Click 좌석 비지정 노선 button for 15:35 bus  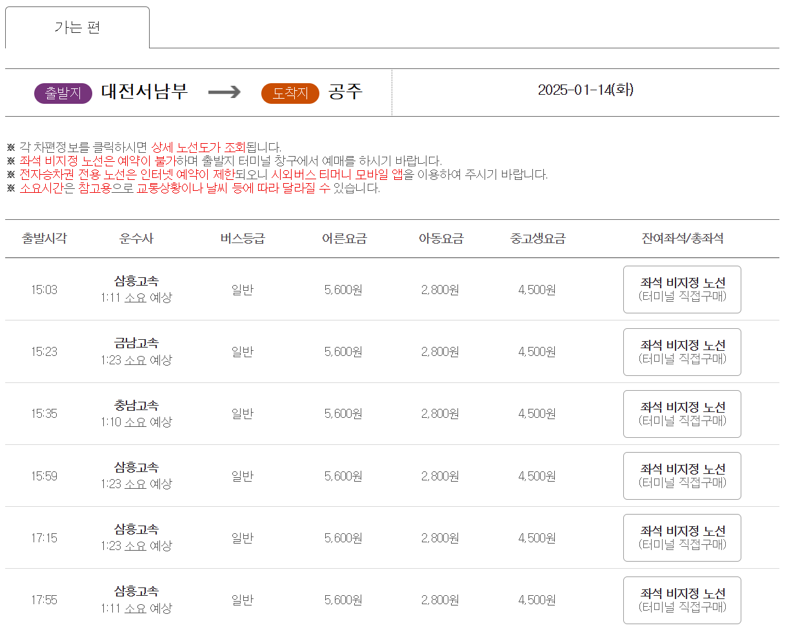point(682,414)
